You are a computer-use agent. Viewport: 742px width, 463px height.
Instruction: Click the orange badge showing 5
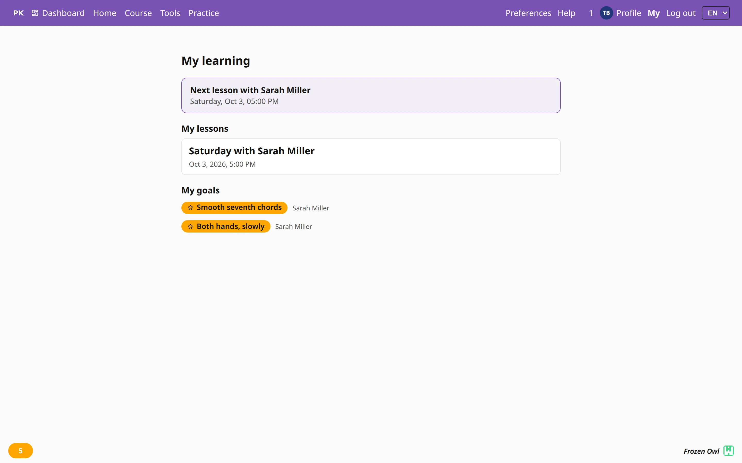[21, 450]
